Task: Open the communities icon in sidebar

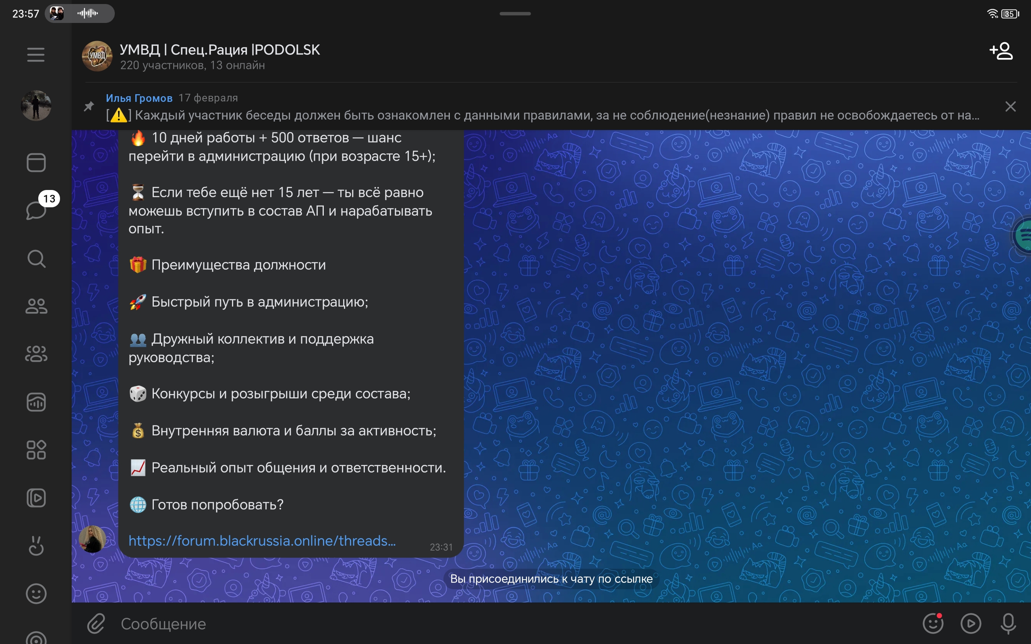Action: [x=36, y=353]
